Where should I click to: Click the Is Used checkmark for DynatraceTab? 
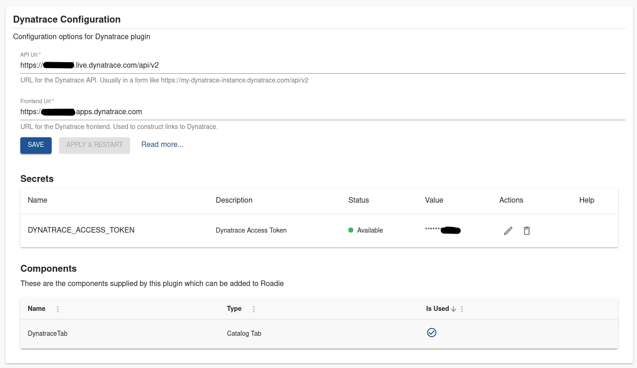(x=432, y=332)
